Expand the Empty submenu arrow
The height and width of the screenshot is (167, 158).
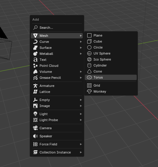(81, 100)
